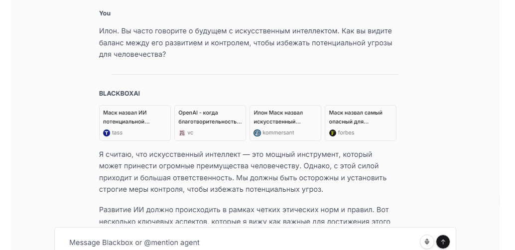Click the Kommersant source favicon
The width and height of the screenshot is (515, 250).
coord(257,133)
